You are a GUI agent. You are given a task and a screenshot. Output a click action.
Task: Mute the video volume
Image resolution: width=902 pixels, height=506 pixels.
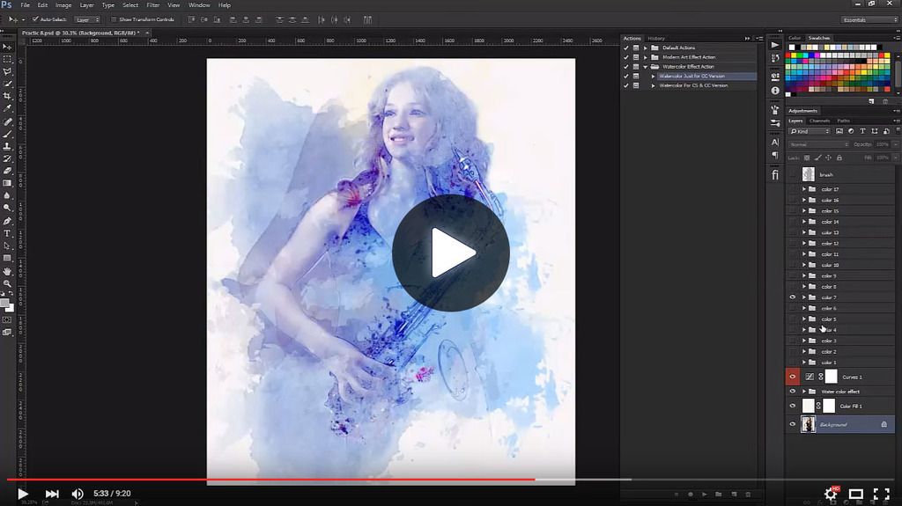pos(78,494)
